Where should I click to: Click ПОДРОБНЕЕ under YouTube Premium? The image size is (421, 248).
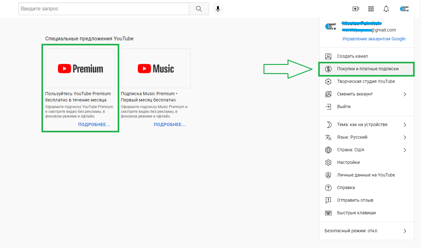coord(94,124)
